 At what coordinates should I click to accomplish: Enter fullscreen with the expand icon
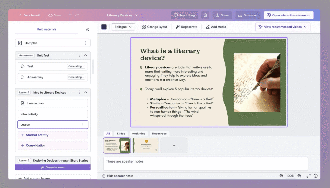coord(308,176)
